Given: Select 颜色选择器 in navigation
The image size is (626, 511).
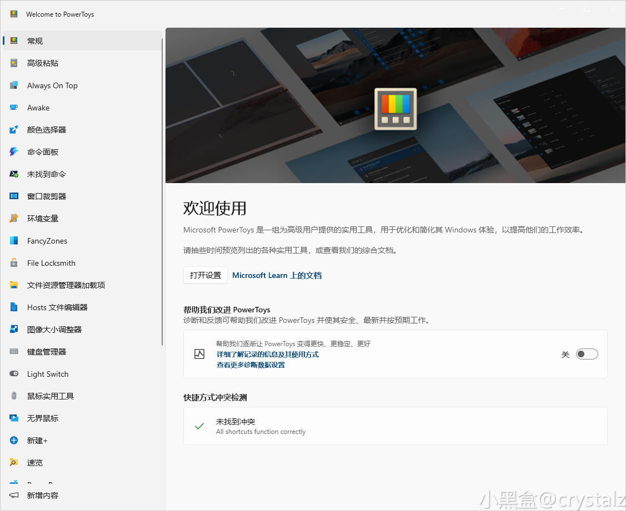Looking at the screenshot, I should [82, 130].
